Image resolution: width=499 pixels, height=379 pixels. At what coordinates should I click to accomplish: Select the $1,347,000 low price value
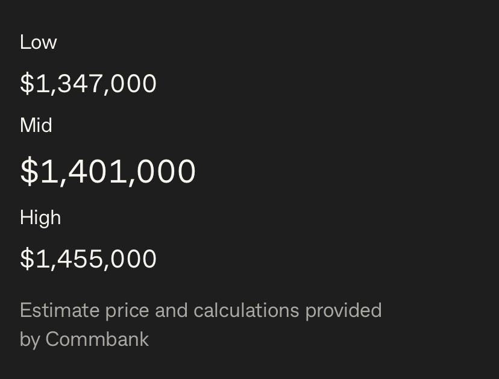[x=88, y=84]
